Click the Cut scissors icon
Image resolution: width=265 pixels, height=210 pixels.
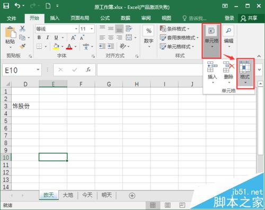[x=22, y=28]
